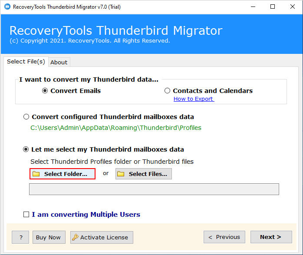Enable I am converting Multiple Users checkbox
Image resolution: width=303 pixels, height=255 pixels.
pos(26,215)
